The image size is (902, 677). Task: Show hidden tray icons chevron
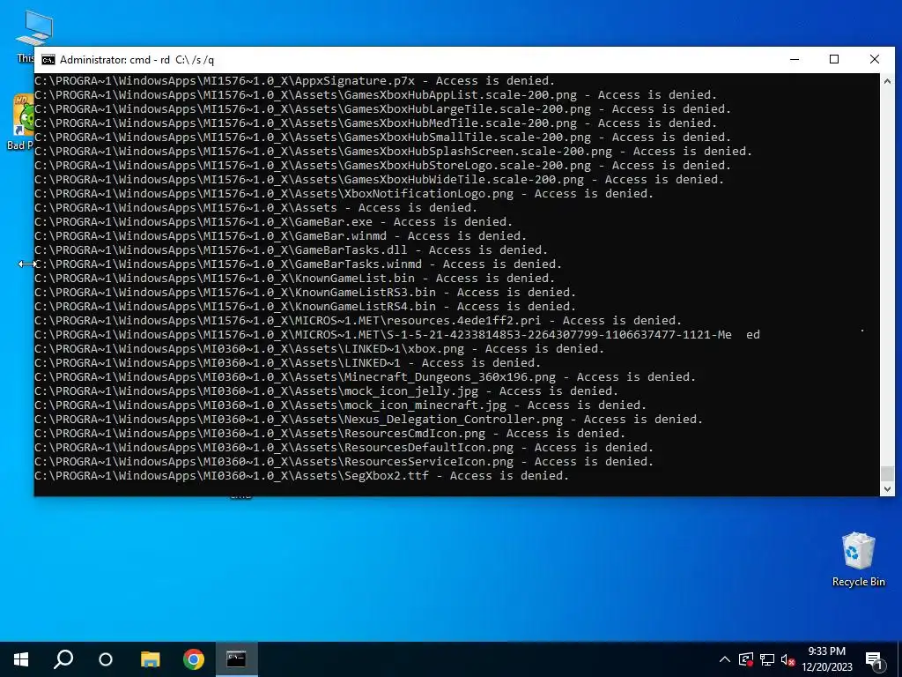(x=725, y=659)
